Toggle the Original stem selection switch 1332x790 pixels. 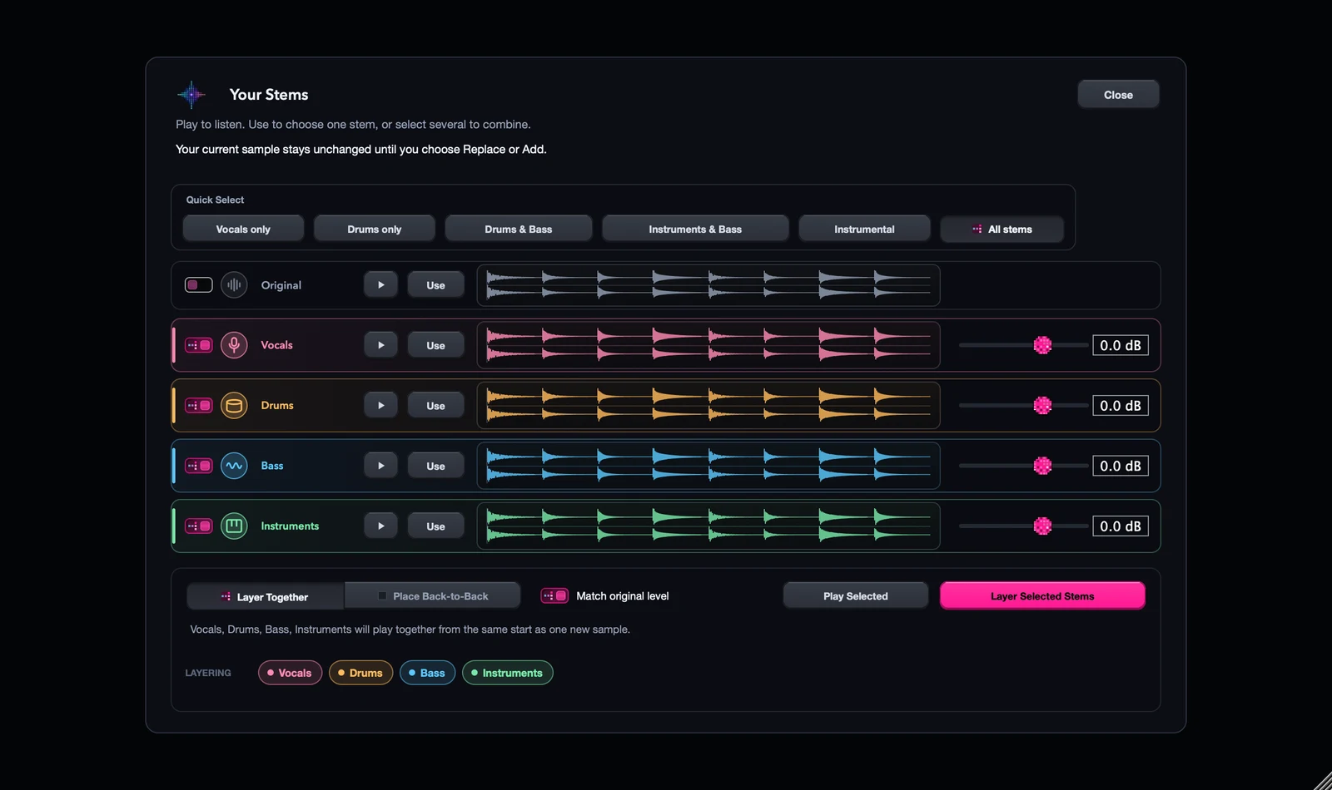coord(198,285)
